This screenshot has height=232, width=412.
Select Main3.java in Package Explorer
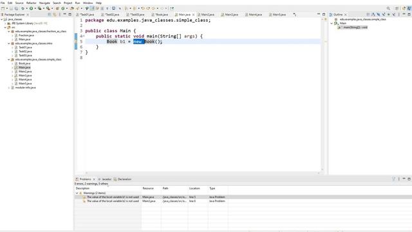pos(25,75)
